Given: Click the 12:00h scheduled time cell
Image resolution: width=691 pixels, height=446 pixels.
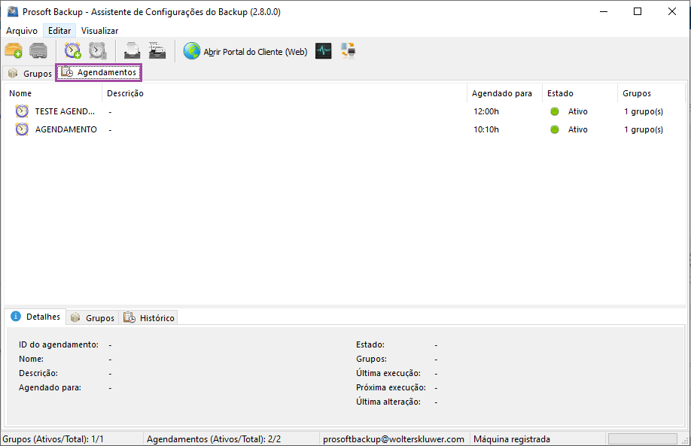Looking at the screenshot, I should tap(486, 111).
